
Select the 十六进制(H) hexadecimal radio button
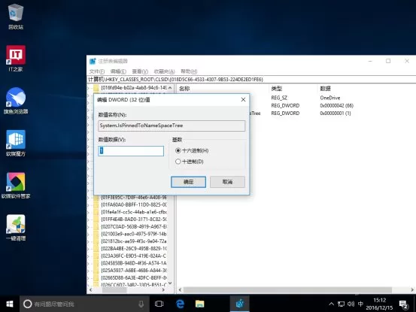(x=178, y=150)
